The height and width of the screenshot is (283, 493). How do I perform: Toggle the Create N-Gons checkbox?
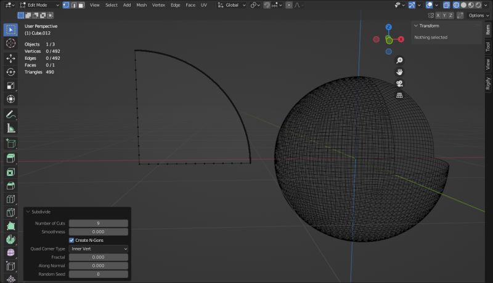point(71,240)
